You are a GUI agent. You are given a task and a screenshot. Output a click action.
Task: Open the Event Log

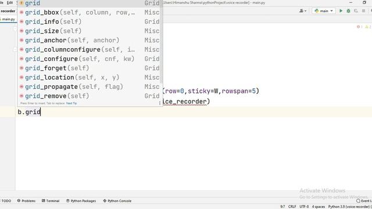pos(364,201)
